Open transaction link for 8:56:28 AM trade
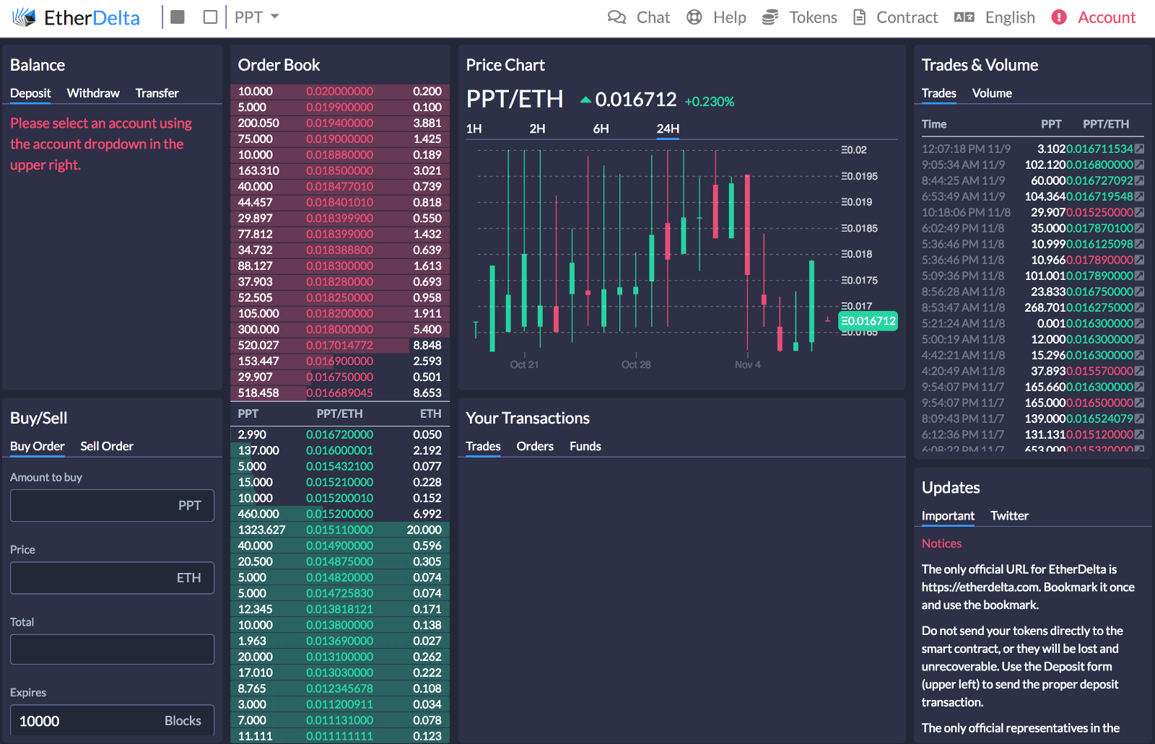Viewport: 1155px width, 744px height. coord(1139,292)
